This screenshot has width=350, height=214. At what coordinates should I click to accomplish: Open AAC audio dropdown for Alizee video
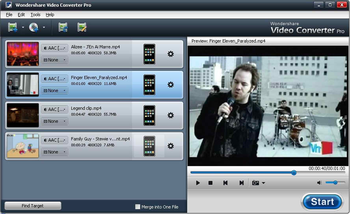pyautogui.click(x=54, y=48)
